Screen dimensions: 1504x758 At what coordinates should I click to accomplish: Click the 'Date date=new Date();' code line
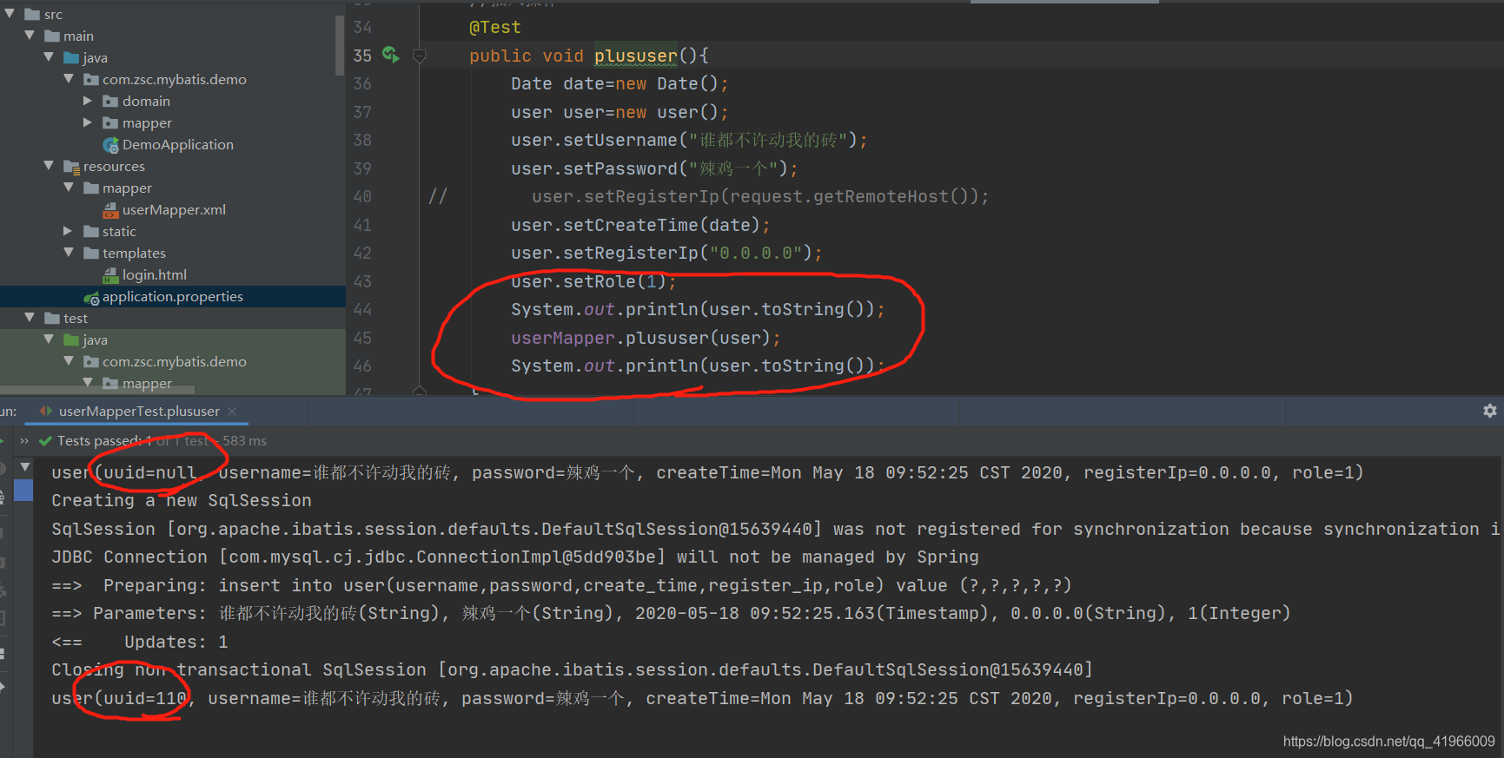(x=619, y=84)
